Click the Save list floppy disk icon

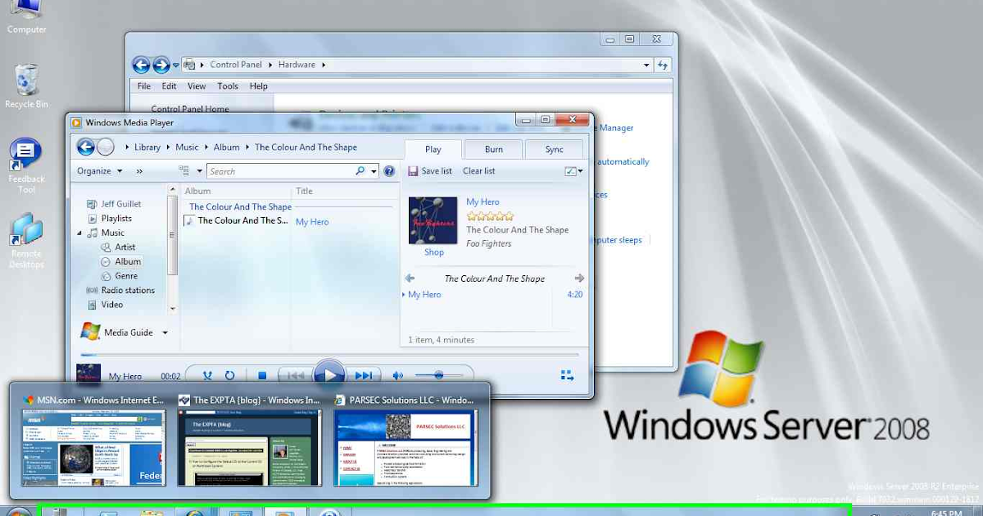tap(412, 171)
